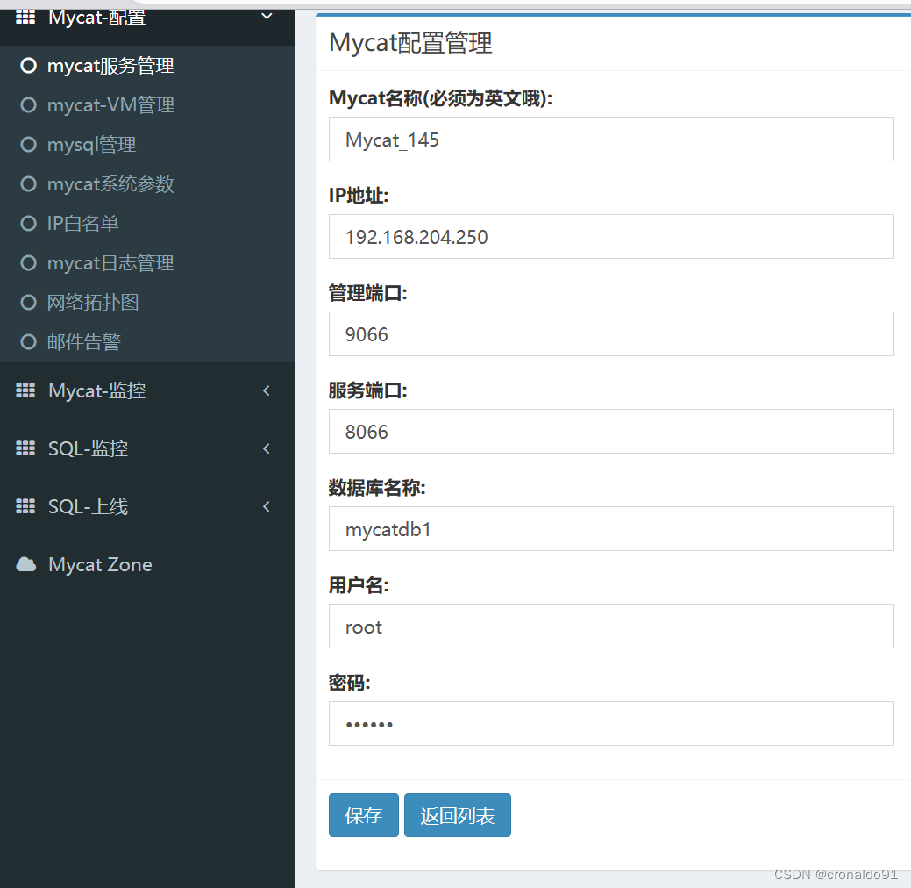Click the grid icon beside SQL-监控
911x888 pixels.
[25, 448]
